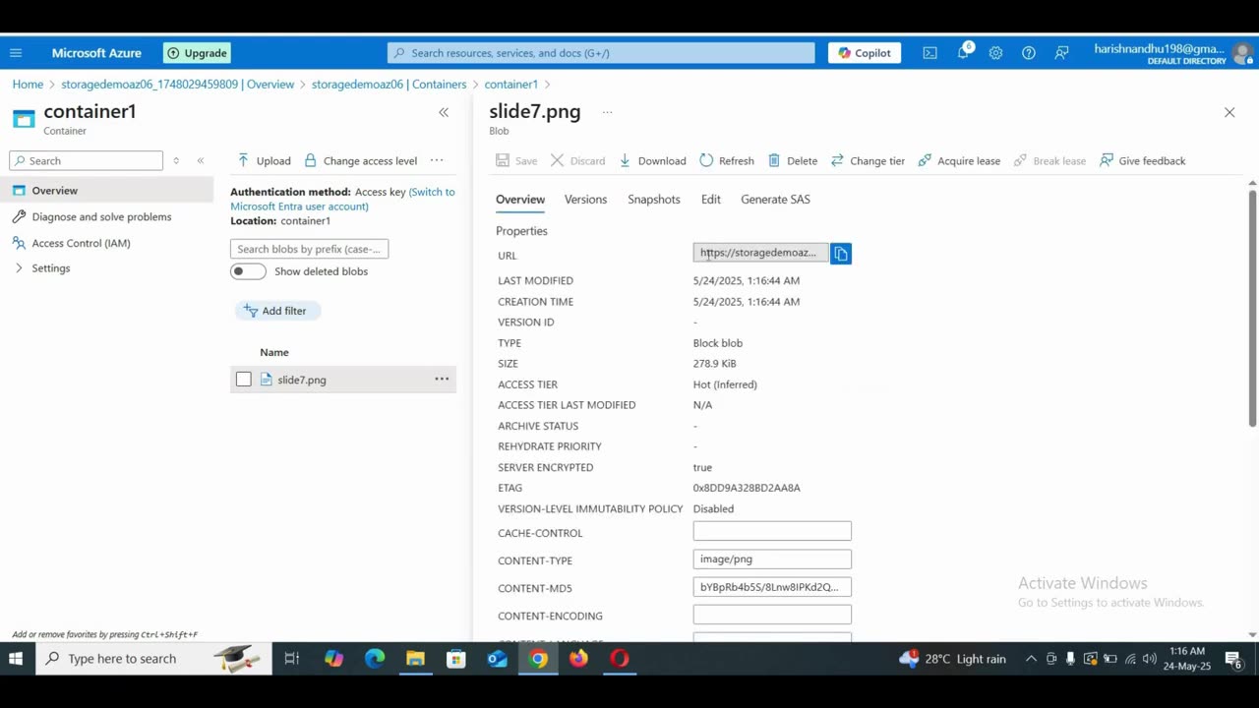Switch to the Snapshots tab

click(x=654, y=200)
